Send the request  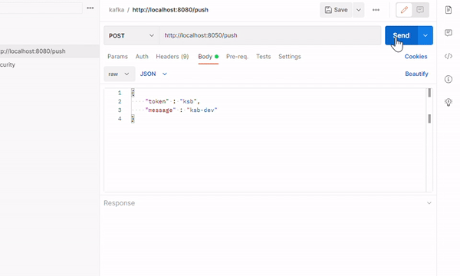[x=401, y=35]
